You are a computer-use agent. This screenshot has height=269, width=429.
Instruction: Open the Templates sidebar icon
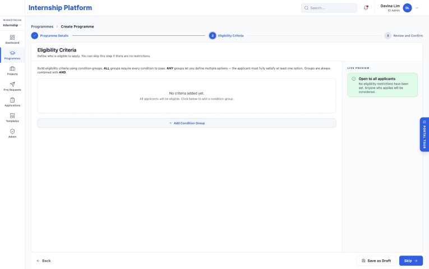12,118
